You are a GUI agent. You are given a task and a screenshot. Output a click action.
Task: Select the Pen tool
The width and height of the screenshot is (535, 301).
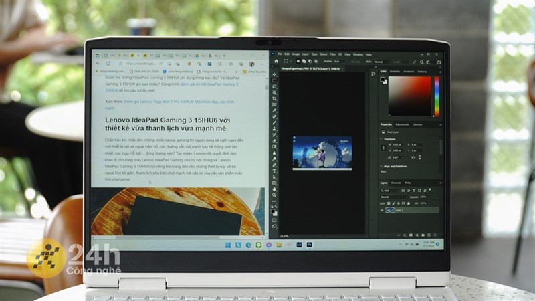274,165
